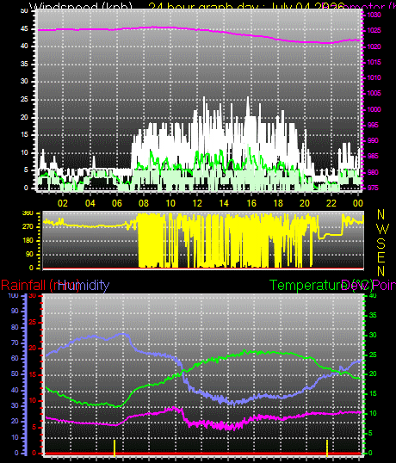Click the '995' value on the barometer axis
396x463 pixels.
point(373,125)
